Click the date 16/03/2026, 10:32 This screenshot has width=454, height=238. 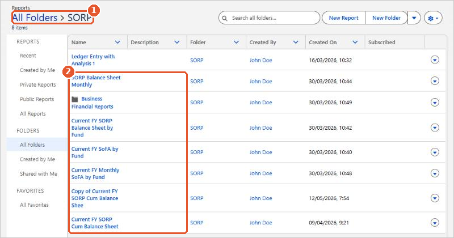point(330,60)
